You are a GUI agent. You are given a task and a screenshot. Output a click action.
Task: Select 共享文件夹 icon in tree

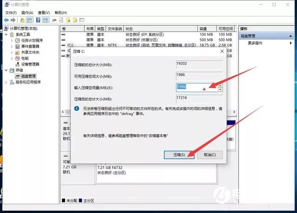coord(18,53)
